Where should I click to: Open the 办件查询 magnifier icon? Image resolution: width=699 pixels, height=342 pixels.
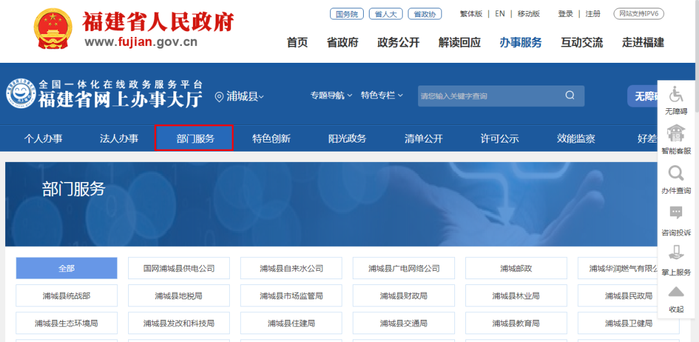click(676, 173)
